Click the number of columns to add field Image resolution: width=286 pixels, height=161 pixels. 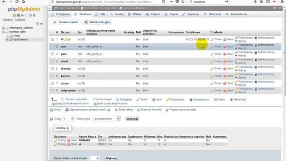69,119
